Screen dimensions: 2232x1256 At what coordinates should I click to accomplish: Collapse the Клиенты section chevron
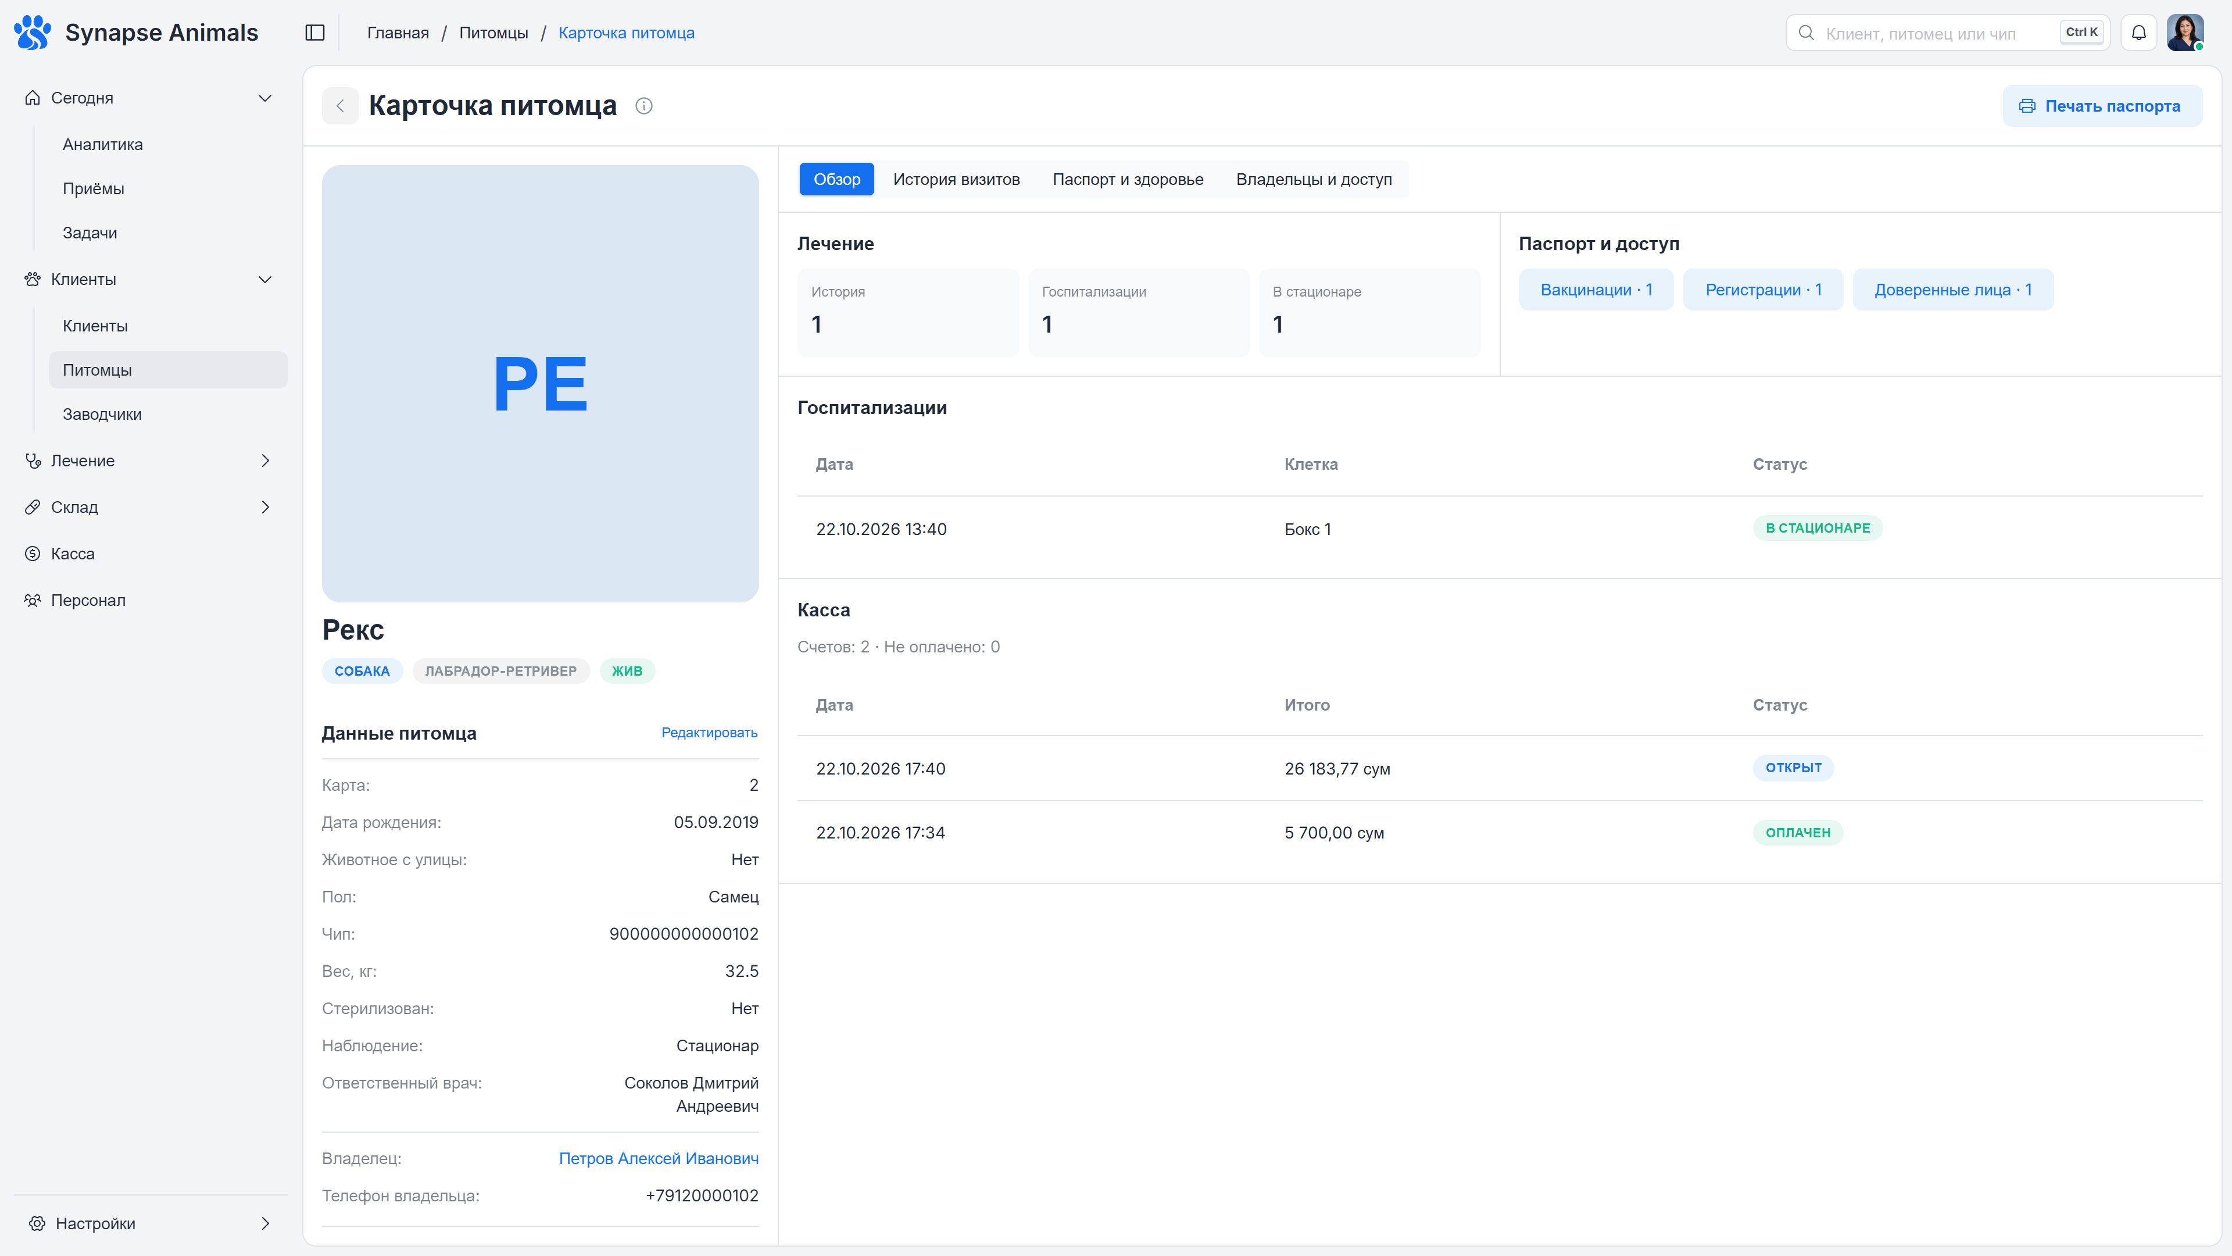(x=265, y=279)
